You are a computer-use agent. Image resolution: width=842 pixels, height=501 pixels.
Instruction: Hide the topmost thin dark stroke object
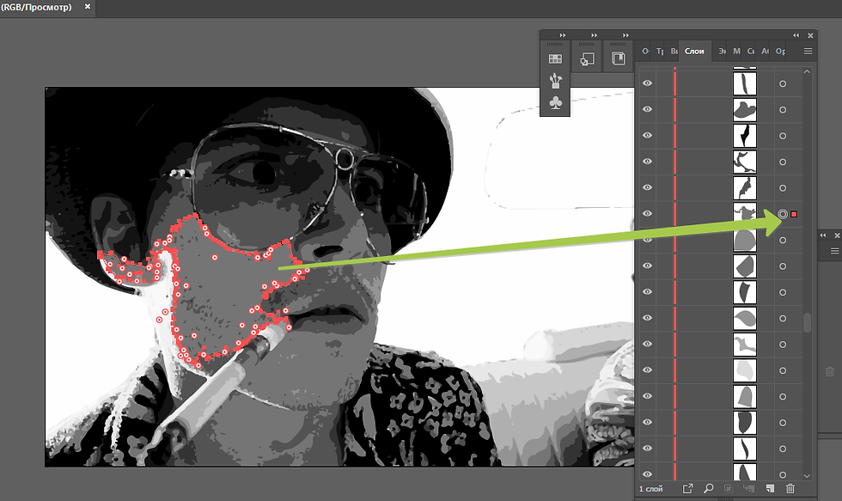click(x=647, y=82)
